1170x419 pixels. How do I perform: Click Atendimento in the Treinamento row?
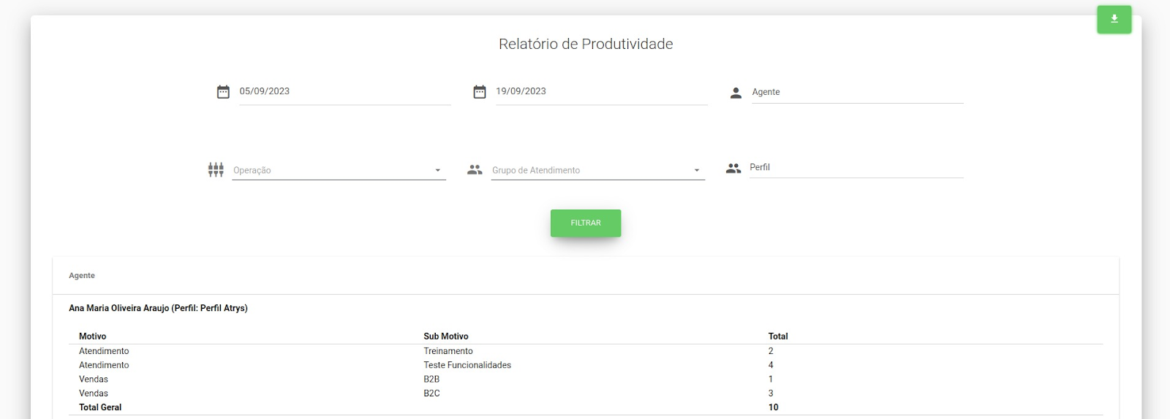[104, 351]
